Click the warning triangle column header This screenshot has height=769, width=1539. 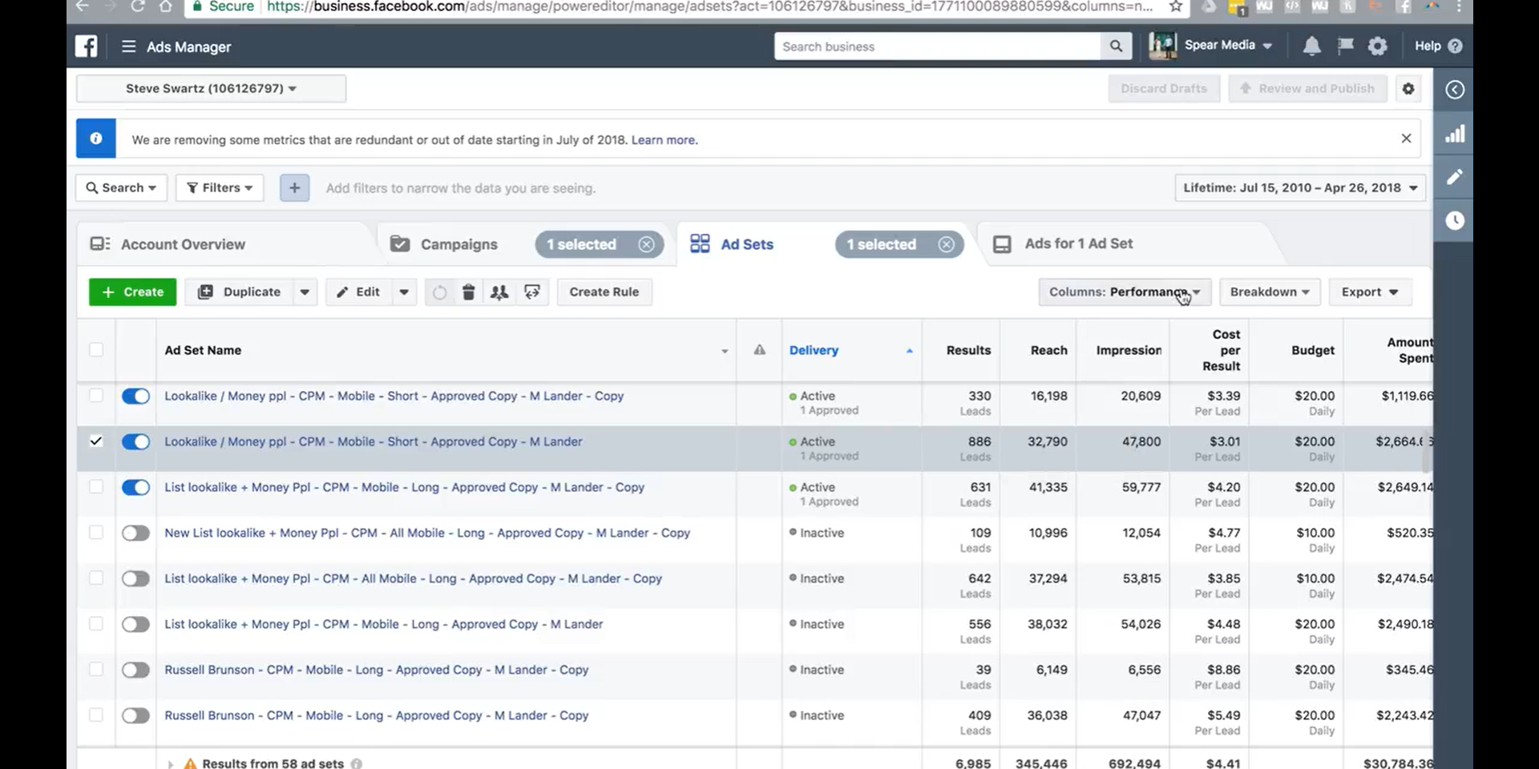[x=759, y=350]
